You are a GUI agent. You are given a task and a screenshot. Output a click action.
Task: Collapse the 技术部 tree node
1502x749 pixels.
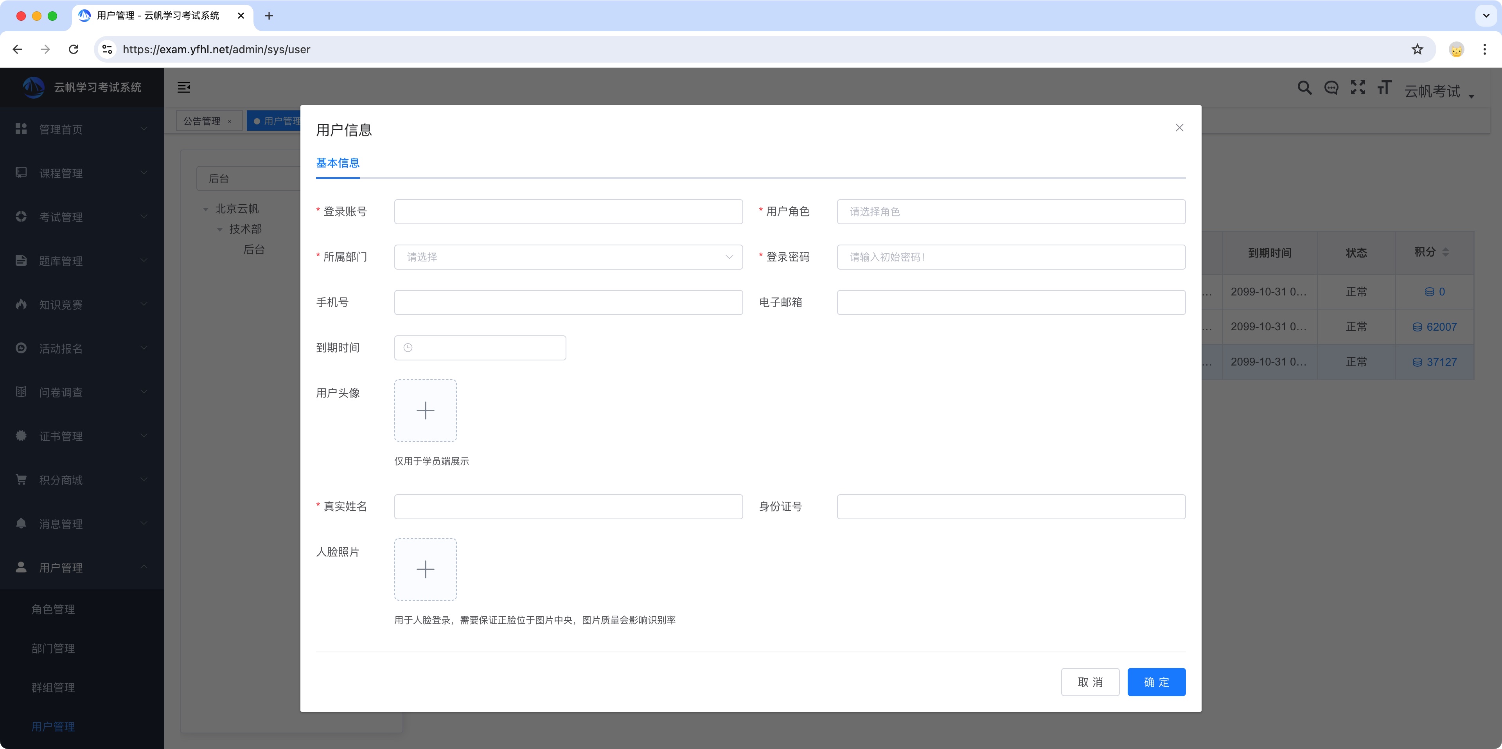(x=220, y=230)
